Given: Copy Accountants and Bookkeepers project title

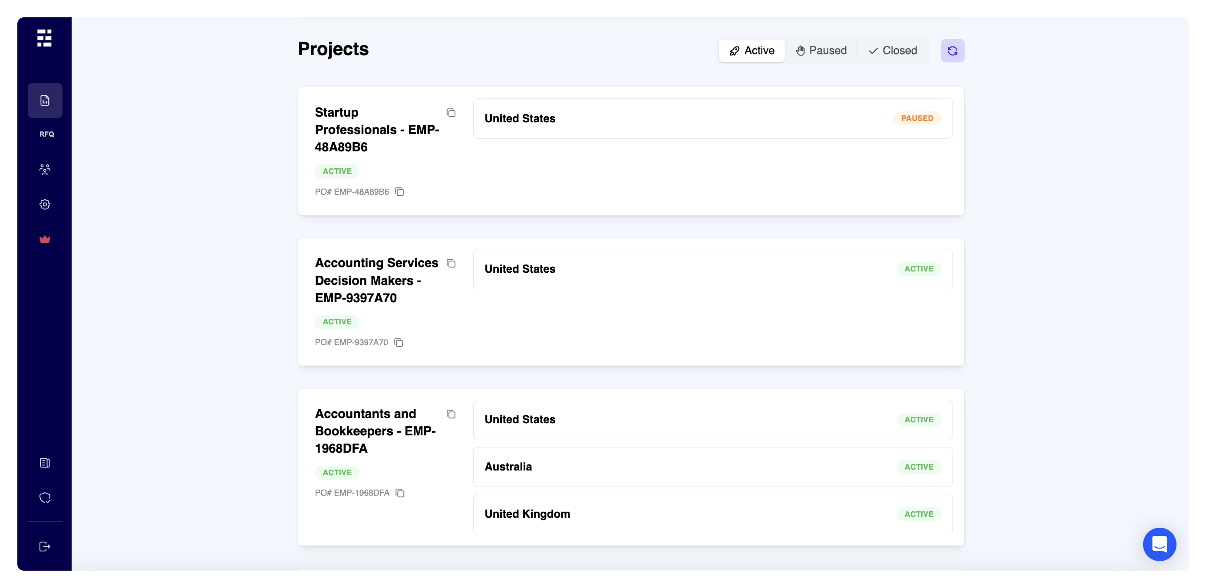Looking at the screenshot, I should [x=451, y=415].
